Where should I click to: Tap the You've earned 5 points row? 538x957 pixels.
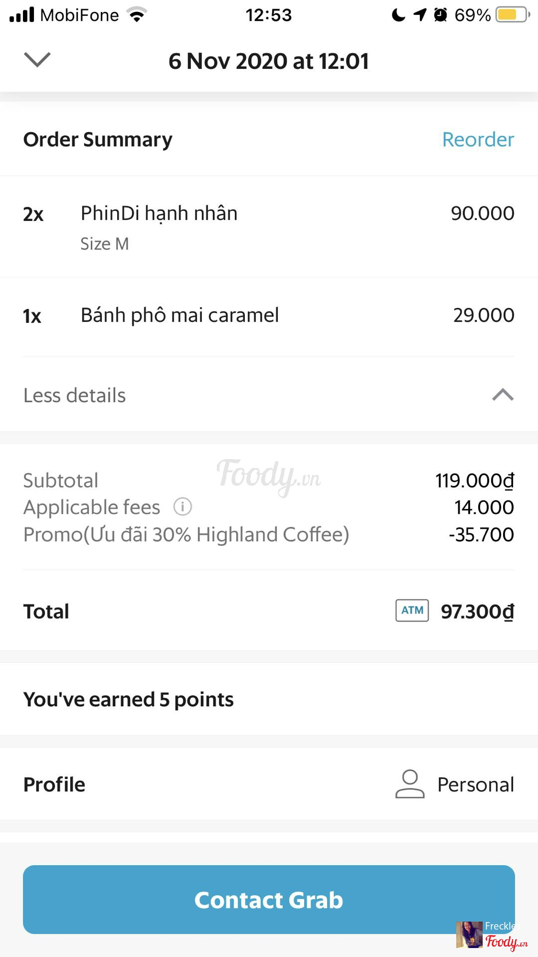point(129,699)
